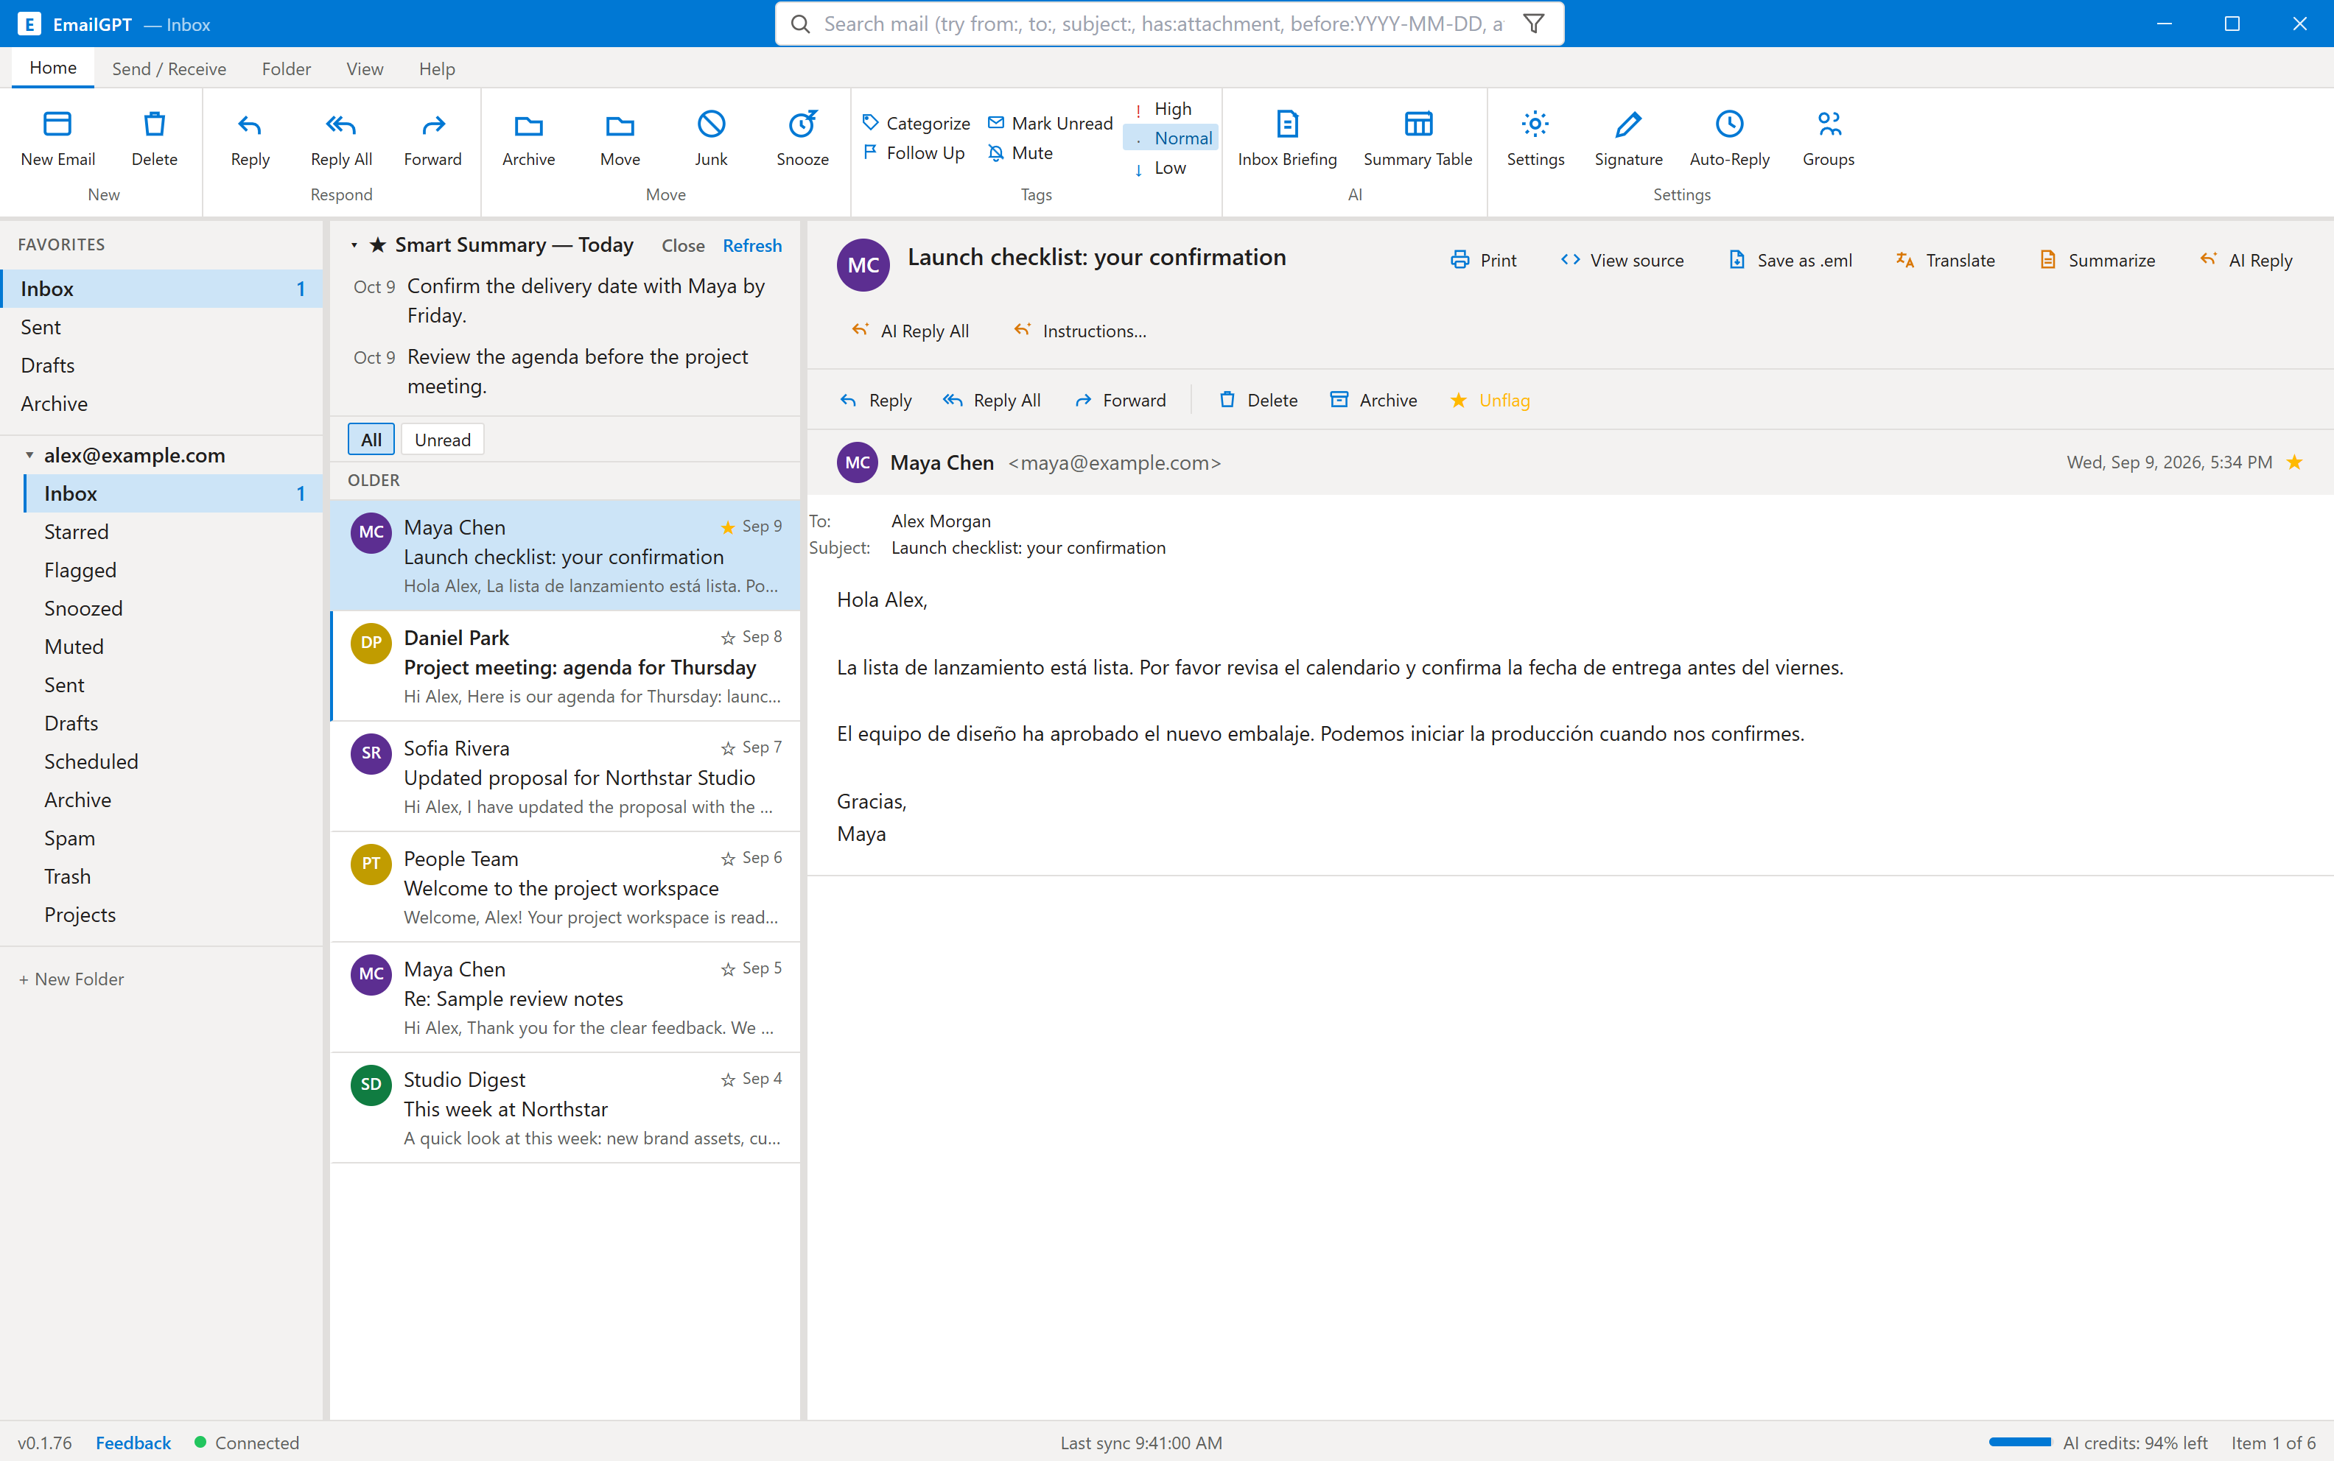Edit the email Signature
This screenshot has width=2334, height=1461.
coord(1628,138)
